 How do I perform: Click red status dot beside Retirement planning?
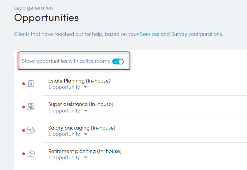[x=24, y=154]
